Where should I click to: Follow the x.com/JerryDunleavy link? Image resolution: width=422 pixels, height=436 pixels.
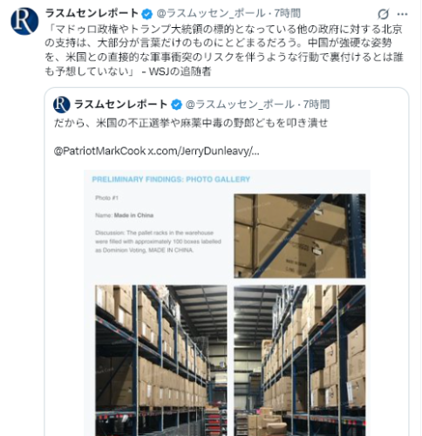click(204, 151)
